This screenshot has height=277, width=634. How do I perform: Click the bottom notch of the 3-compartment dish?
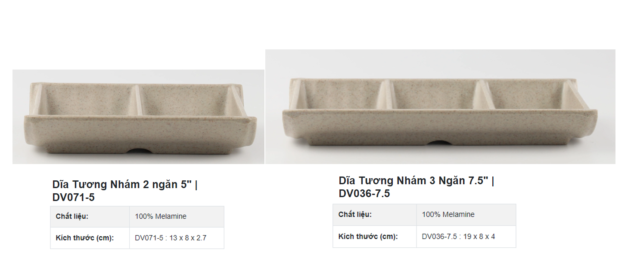pos(440,144)
